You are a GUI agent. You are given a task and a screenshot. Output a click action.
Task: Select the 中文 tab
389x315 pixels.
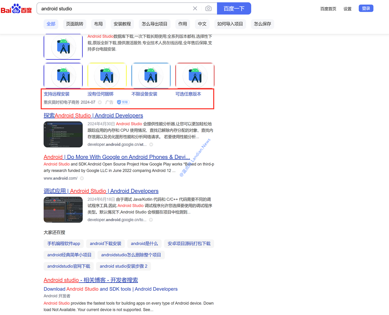click(202, 24)
